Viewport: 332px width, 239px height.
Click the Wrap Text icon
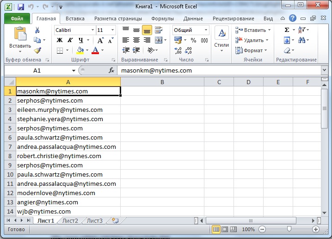(x=159, y=30)
